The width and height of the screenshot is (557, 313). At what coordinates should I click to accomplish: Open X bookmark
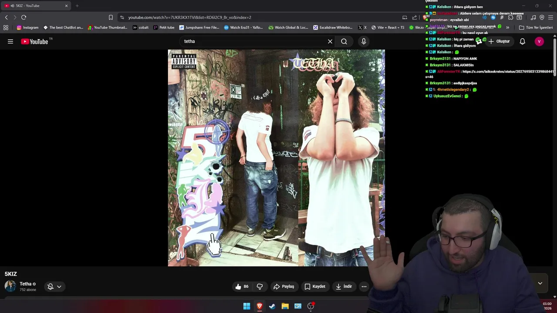362,27
